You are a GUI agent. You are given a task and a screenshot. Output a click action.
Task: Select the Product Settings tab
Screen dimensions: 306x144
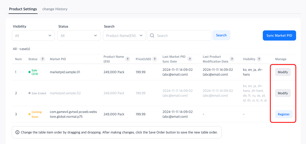click(23, 9)
